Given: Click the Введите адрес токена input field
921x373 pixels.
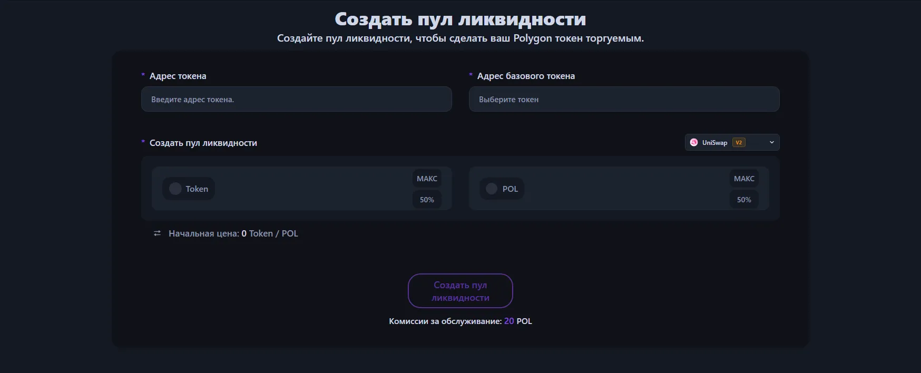Looking at the screenshot, I should point(296,100).
